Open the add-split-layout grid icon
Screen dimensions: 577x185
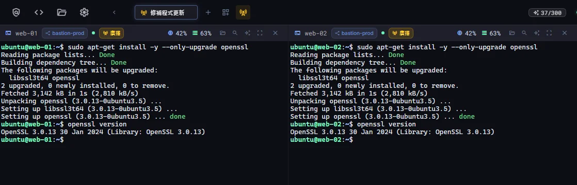click(x=226, y=12)
